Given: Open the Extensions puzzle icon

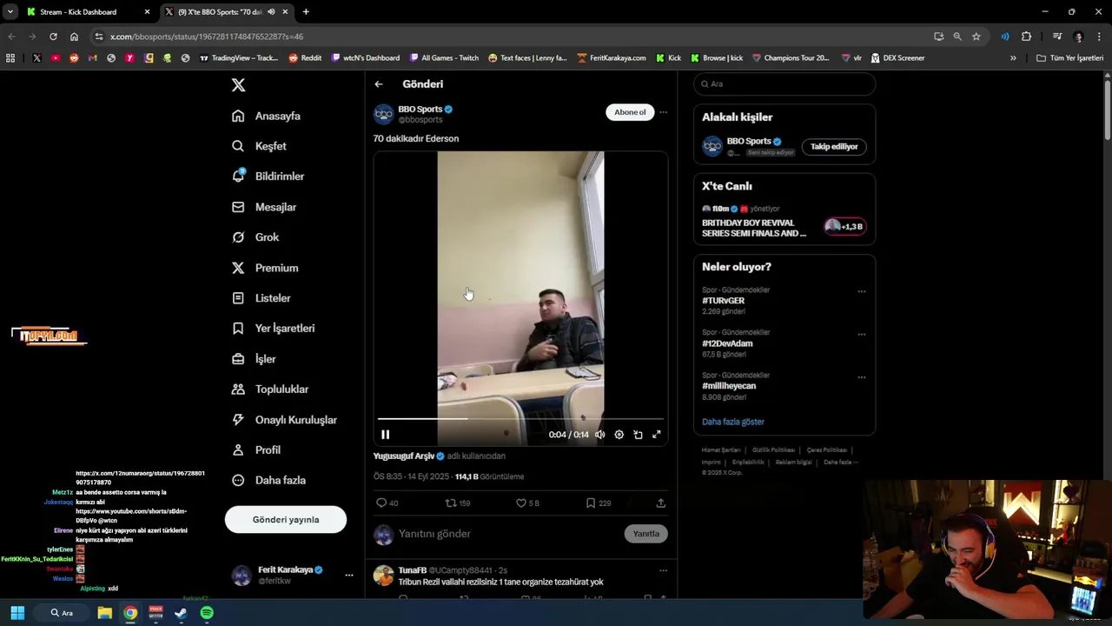Looking at the screenshot, I should click(x=1026, y=37).
